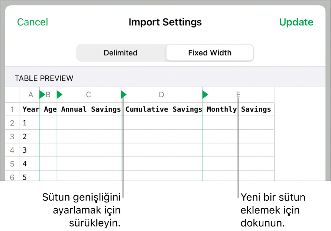Tap the green marker before Monthly Savings column
The width and height of the screenshot is (331, 231).
(x=205, y=95)
